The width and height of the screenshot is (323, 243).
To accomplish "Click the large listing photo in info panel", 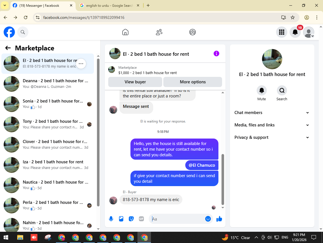I will click(272, 59).
